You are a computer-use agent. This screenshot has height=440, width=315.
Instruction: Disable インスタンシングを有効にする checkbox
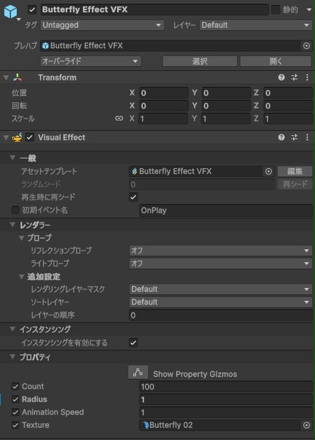pyautogui.click(x=133, y=343)
